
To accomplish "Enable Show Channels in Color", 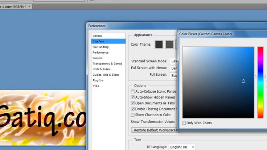I will click(x=132, y=115).
